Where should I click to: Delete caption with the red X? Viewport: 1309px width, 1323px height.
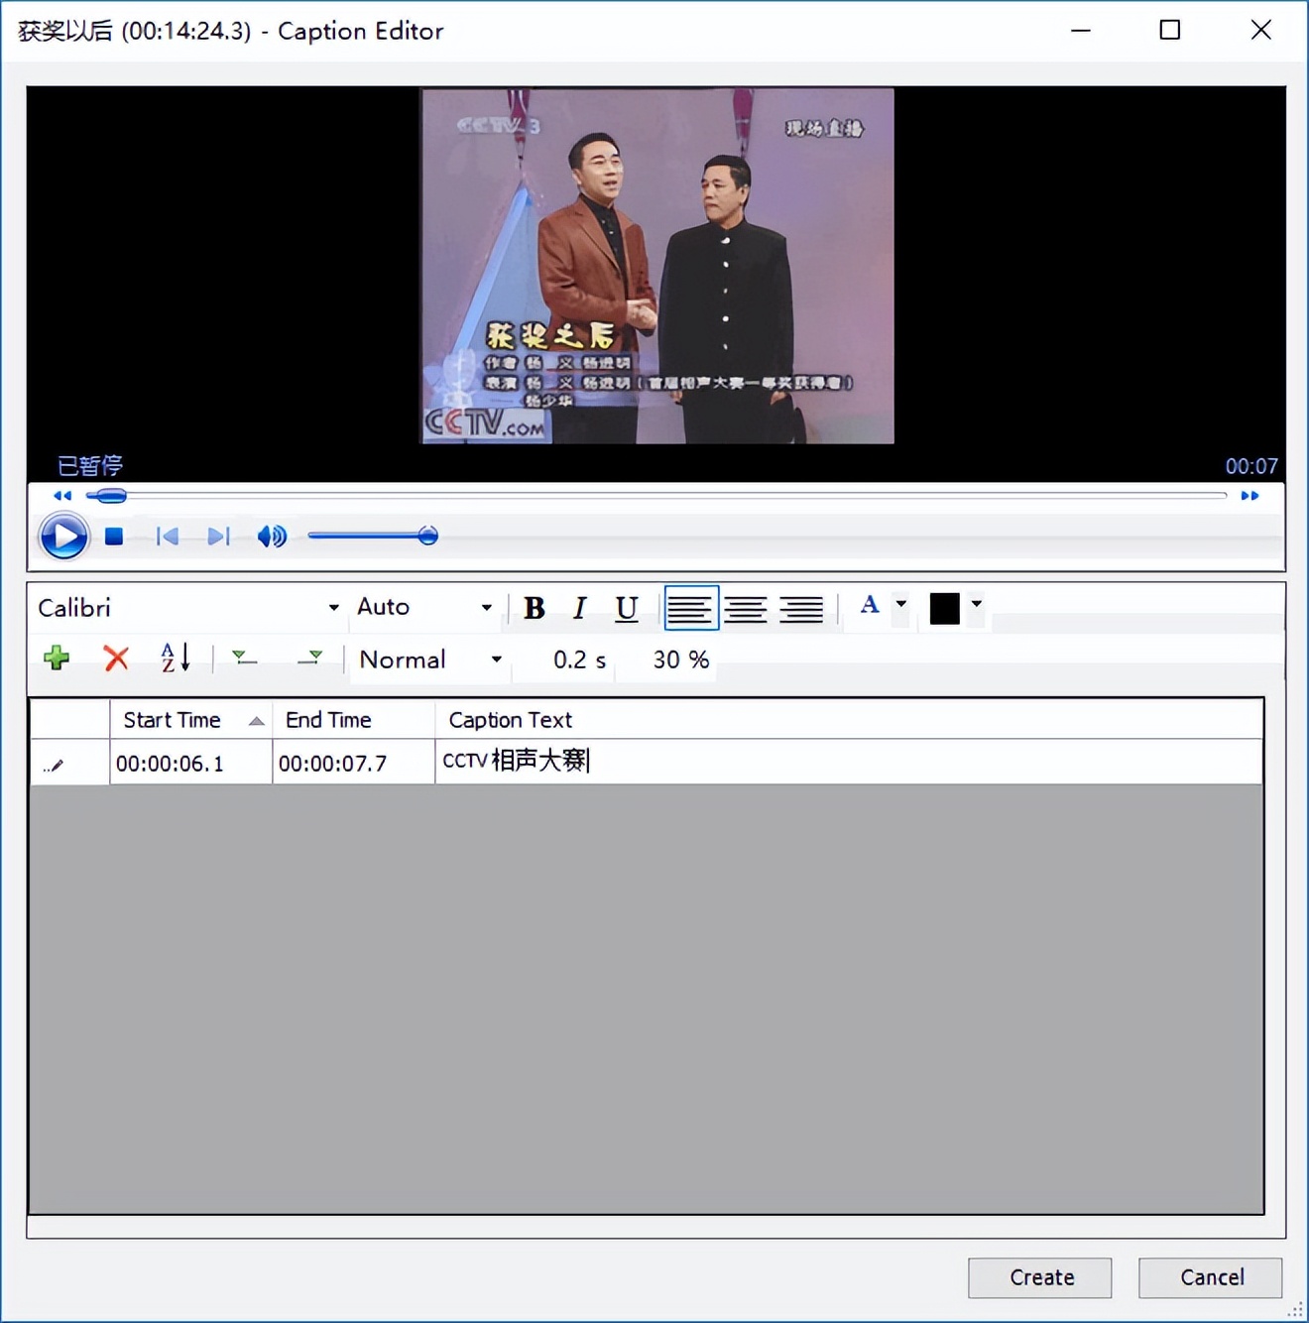point(116,658)
